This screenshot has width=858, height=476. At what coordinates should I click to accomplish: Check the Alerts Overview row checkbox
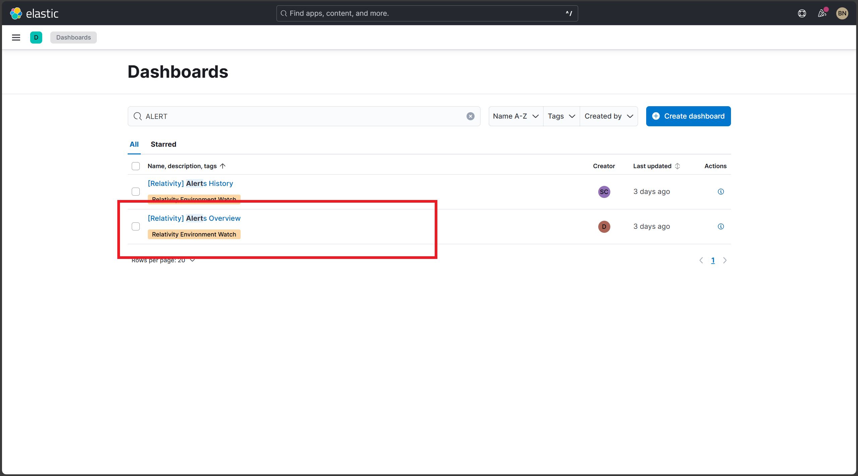(136, 226)
